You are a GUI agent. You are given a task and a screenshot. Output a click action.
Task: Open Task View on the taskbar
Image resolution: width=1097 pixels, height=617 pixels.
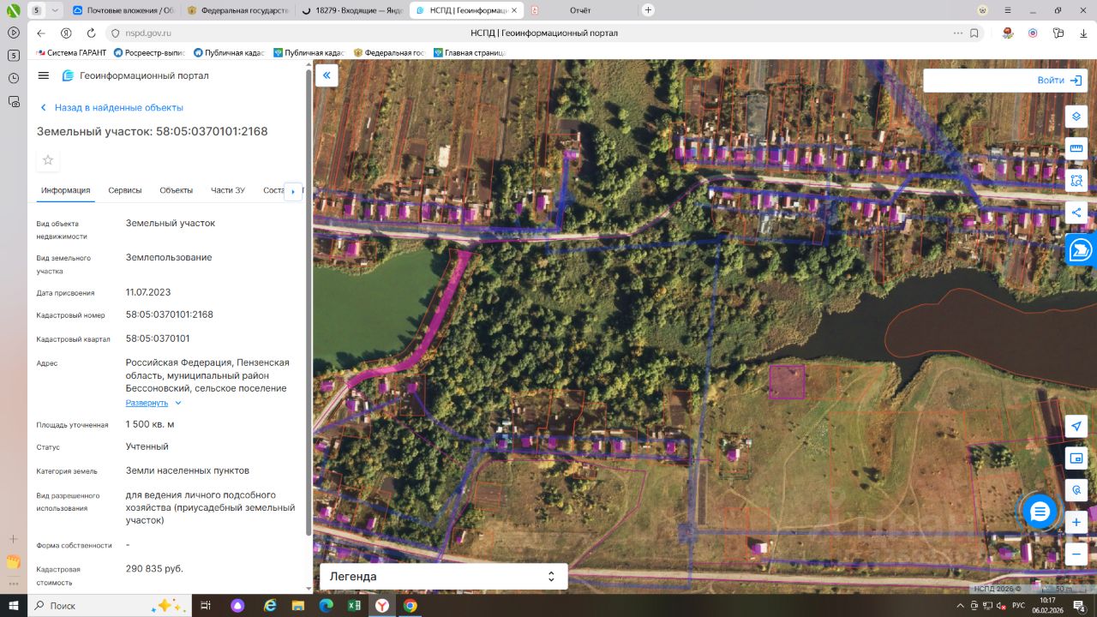click(x=206, y=606)
